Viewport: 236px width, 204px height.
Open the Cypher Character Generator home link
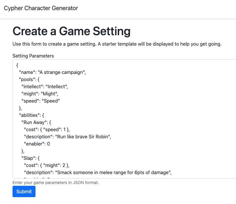tap(41, 8)
